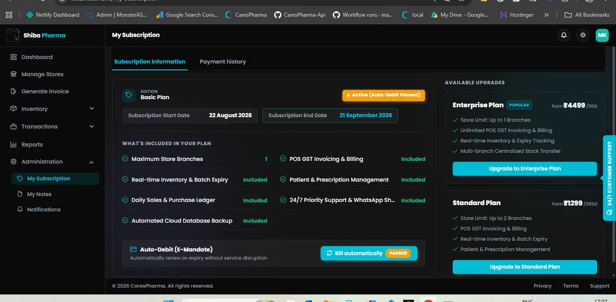Screen dimensions: 616x302
Task: Expand the Inventory submenu chevron
Action: pyautogui.click(x=92, y=109)
